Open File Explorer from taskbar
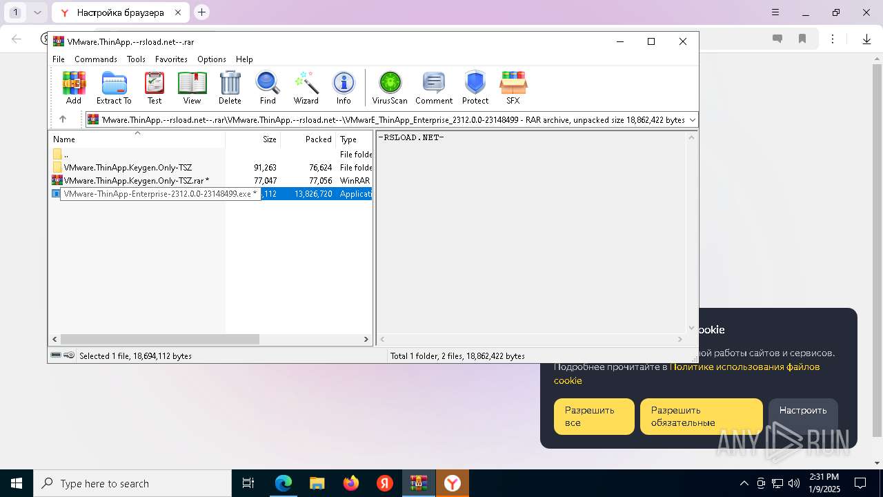883x497 pixels. (317, 483)
